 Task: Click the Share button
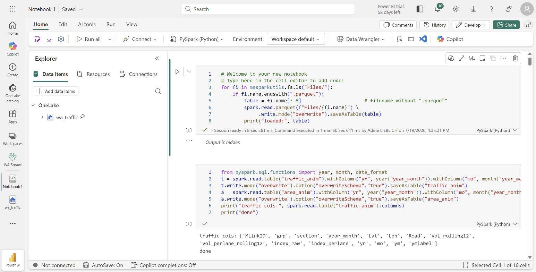[506, 25]
